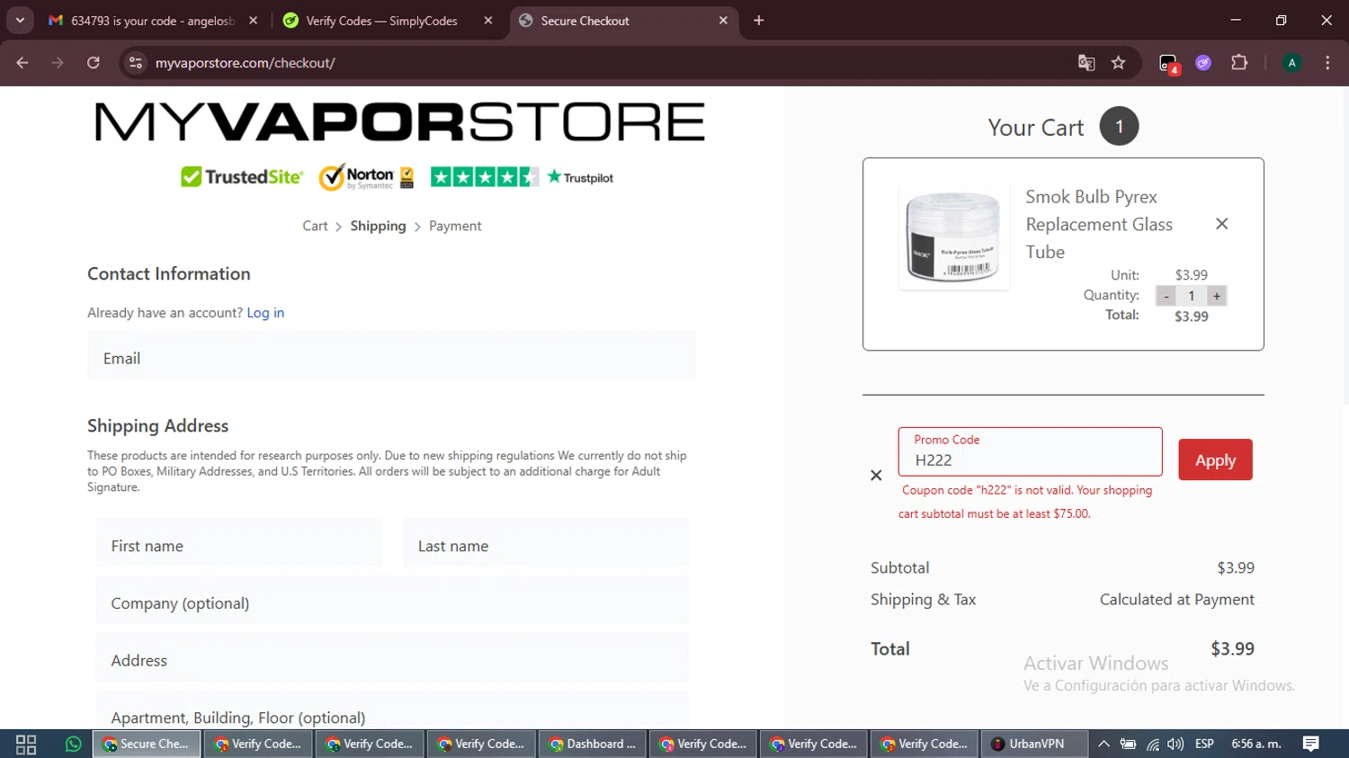Open the browser extensions puzzle icon

(x=1239, y=63)
